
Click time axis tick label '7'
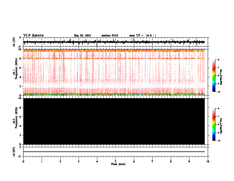(152, 161)
